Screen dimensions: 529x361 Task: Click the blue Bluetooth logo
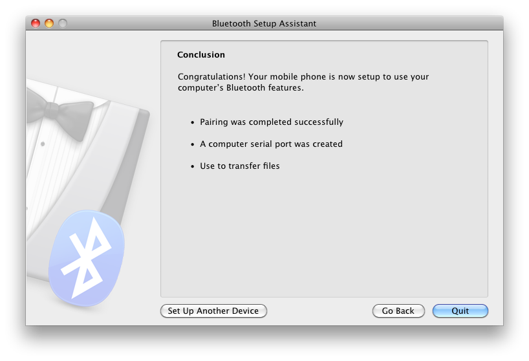pos(87,257)
